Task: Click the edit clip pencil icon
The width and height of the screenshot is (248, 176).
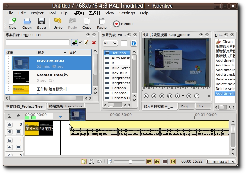Action: point(86,43)
